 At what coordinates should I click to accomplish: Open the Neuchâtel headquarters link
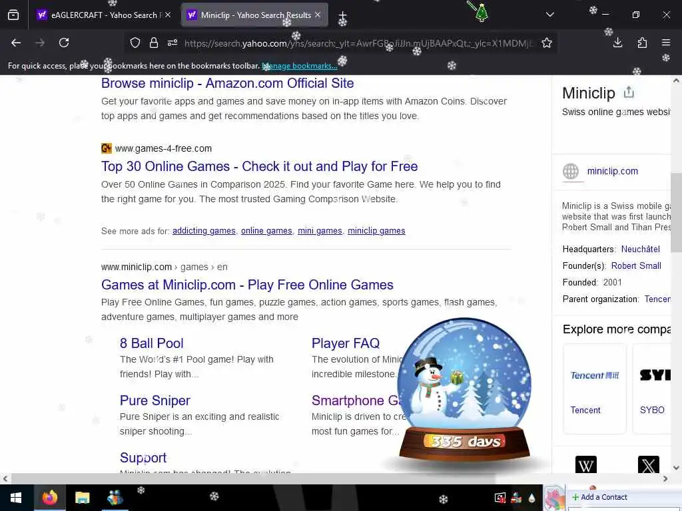point(640,249)
